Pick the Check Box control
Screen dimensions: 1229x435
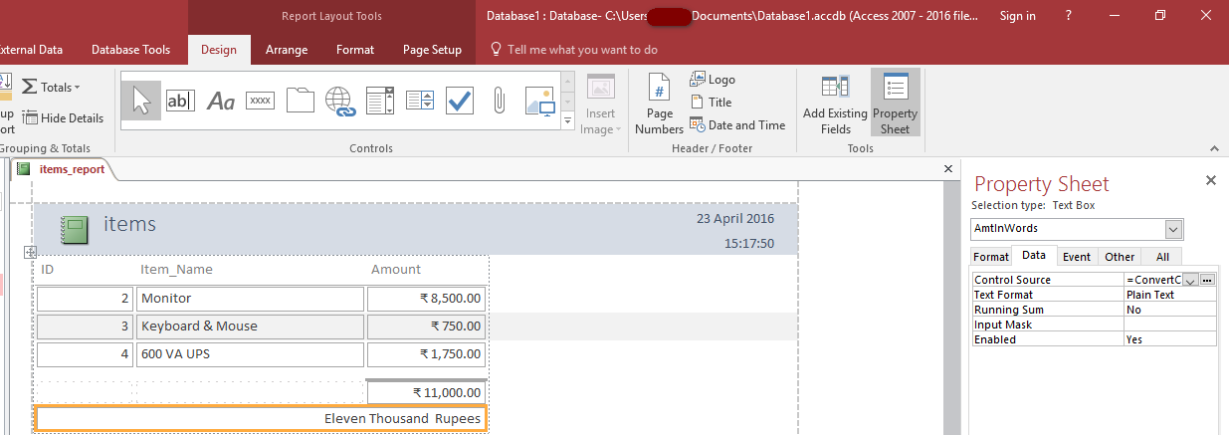pos(460,101)
